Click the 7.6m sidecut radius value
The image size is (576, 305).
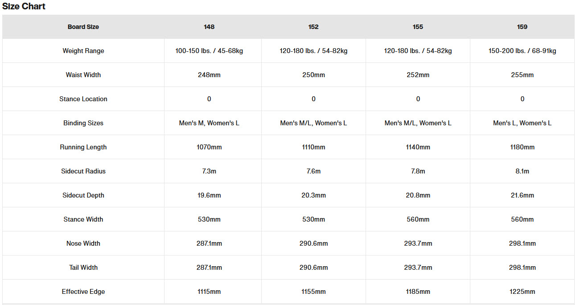point(313,171)
